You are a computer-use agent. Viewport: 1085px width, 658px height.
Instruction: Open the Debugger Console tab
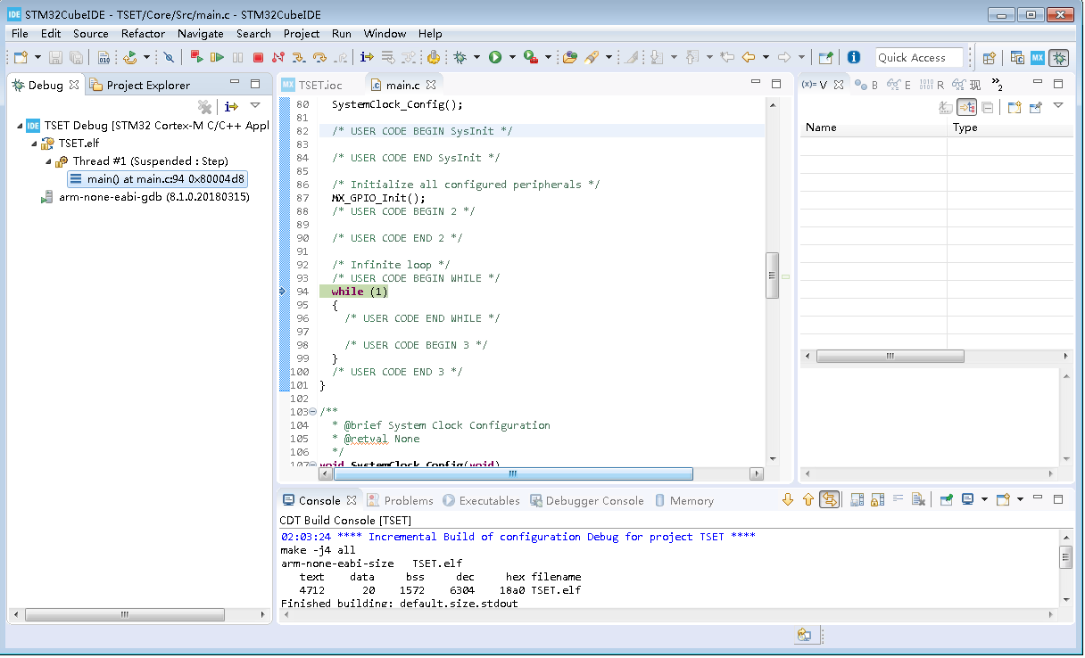586,500
